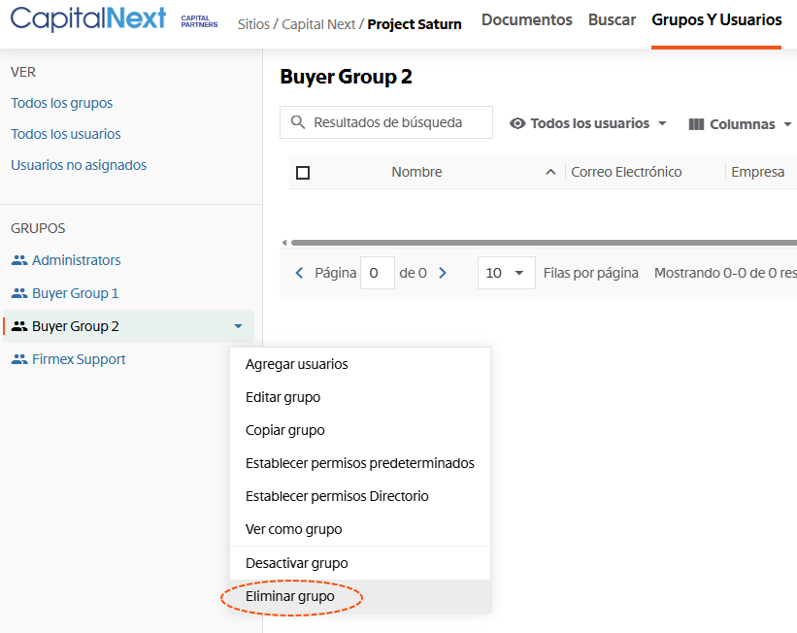Click the Columnas grid icon
The width and height of the screenshot is (797, 633).
(x=696, y=124)
